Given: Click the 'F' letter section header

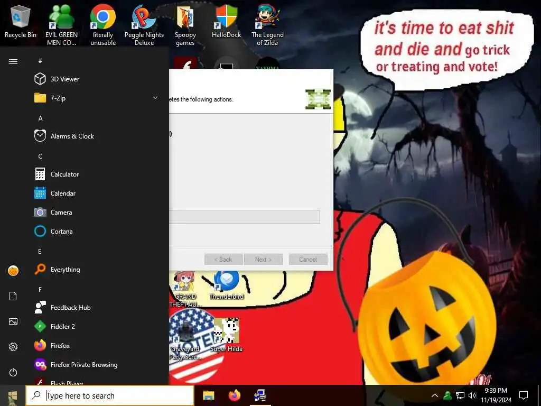Looking at the screenshot, I should [40, 289].
